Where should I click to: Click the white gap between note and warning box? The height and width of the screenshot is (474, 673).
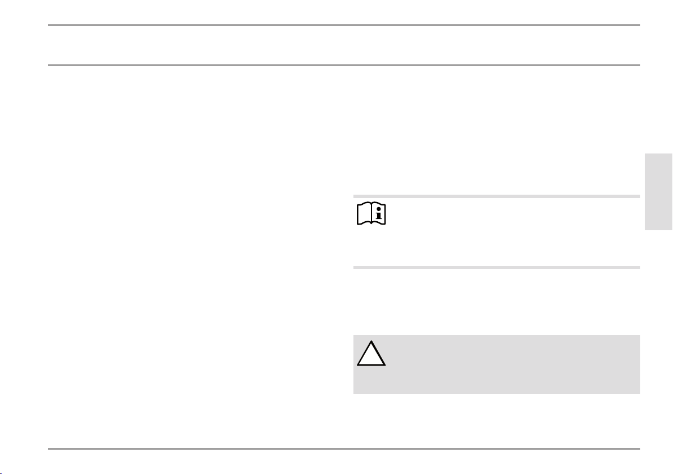[x=497, y=302]
